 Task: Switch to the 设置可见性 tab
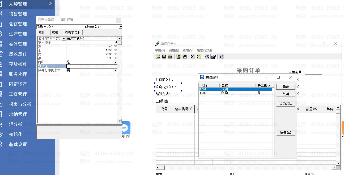(x=73, y=33)
